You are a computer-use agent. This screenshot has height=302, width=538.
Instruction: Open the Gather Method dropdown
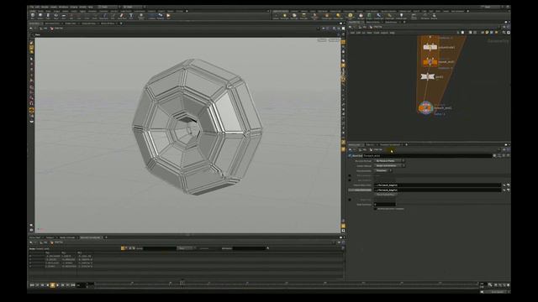389,165
